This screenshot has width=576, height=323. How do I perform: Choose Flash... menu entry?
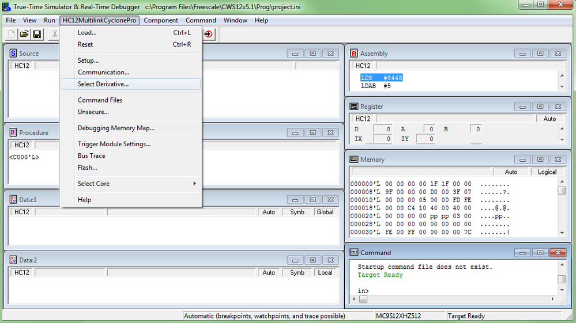click(x=130, y=168)
